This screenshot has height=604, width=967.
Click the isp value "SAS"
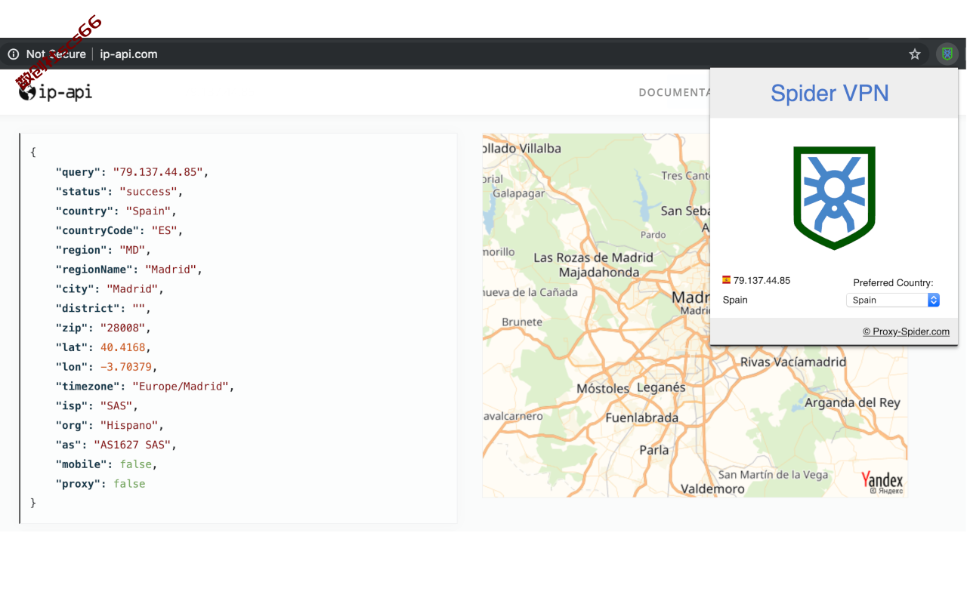[116, 405]
